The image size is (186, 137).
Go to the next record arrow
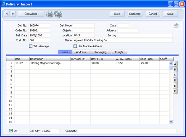pos(13,14)
